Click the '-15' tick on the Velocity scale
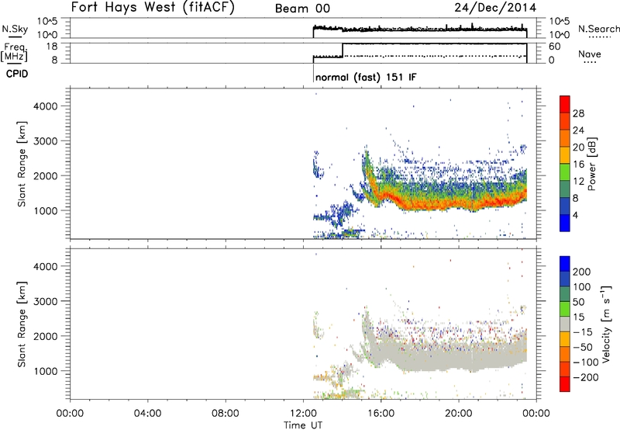 click(583, 332)
